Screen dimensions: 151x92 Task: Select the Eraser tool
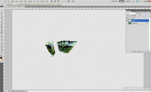(x=2, y=30)
